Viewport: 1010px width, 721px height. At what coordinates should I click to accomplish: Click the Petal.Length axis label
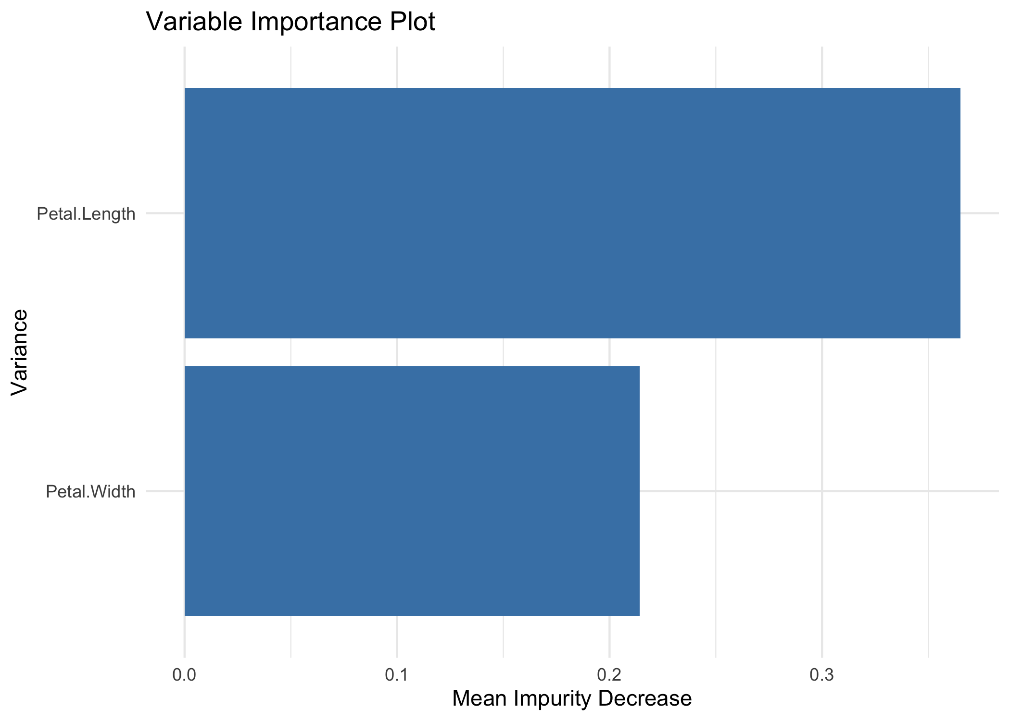(86, 214)
